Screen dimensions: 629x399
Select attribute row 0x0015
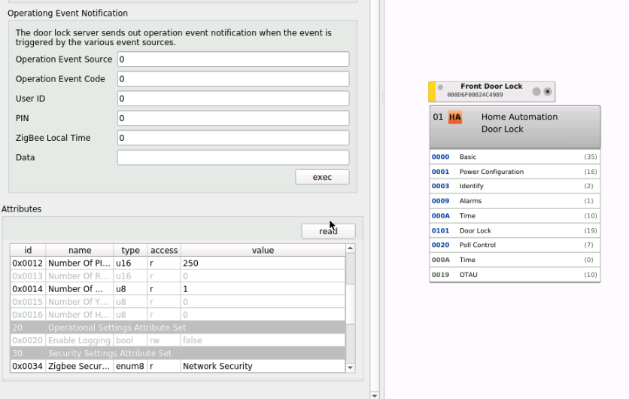(x=178, y=302)
